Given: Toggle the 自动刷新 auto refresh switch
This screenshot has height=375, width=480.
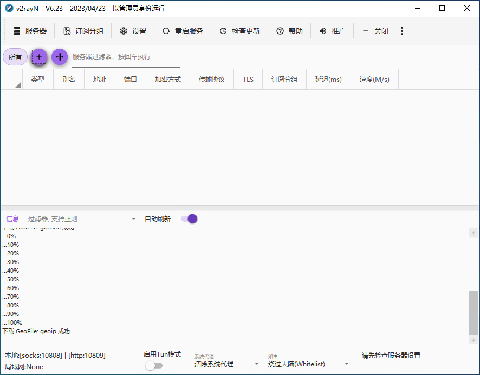Looking at the screenshot, I should tap(189, 219).
